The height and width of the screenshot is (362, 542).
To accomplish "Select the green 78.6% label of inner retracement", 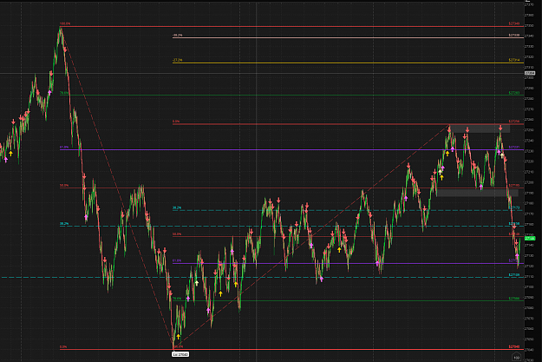I will coord(177,298).
